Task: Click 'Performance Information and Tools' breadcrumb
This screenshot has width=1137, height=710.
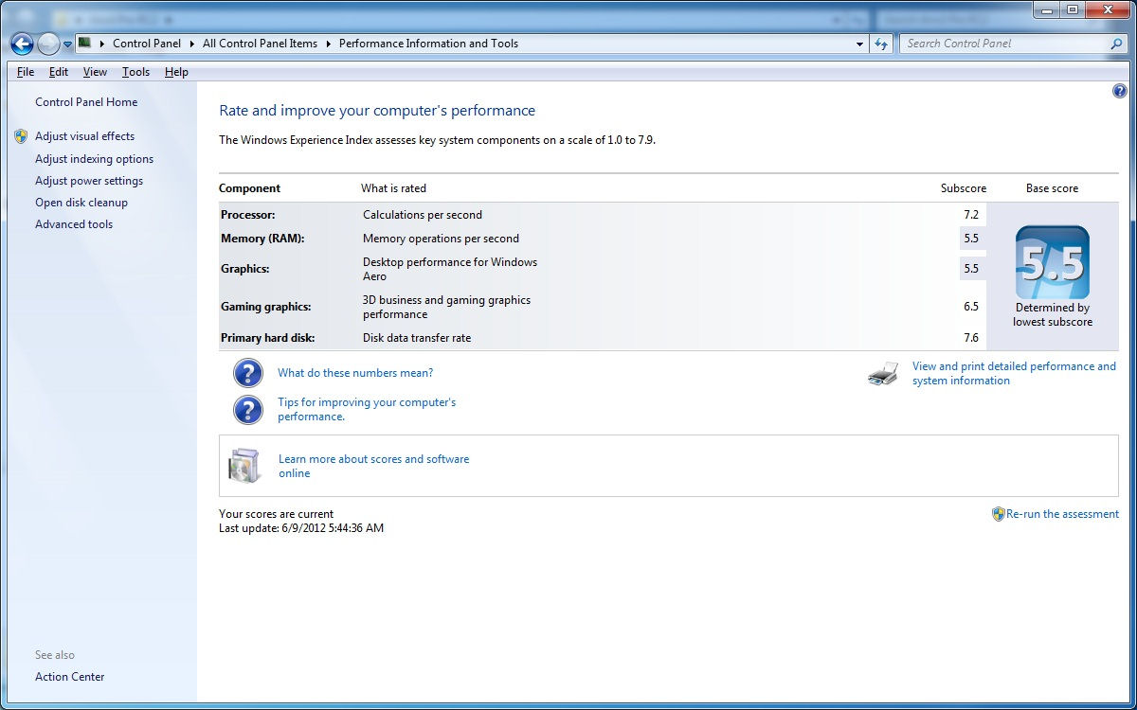Action: [428, 44]
